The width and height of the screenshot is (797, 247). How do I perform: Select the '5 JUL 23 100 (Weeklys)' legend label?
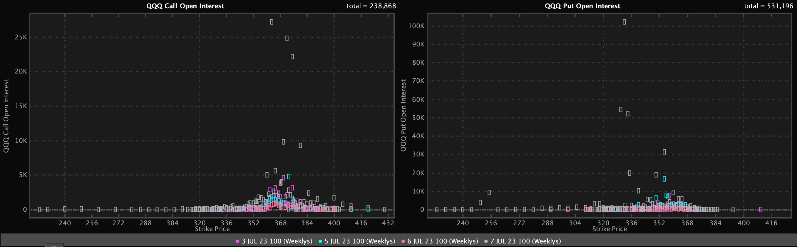tap(360, 241)
